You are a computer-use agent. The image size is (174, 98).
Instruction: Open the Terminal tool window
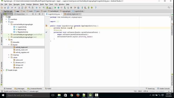click(8, 88)
